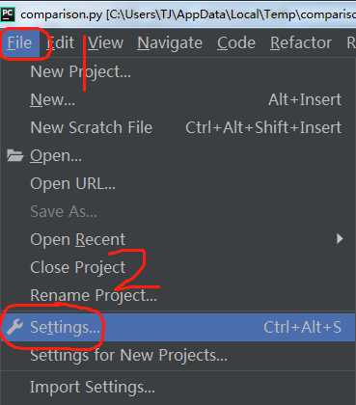Click the wrench icon beside Settings...
Image resolution: width=356 pixels, height=405 pixels.
(x=14, y=327)
